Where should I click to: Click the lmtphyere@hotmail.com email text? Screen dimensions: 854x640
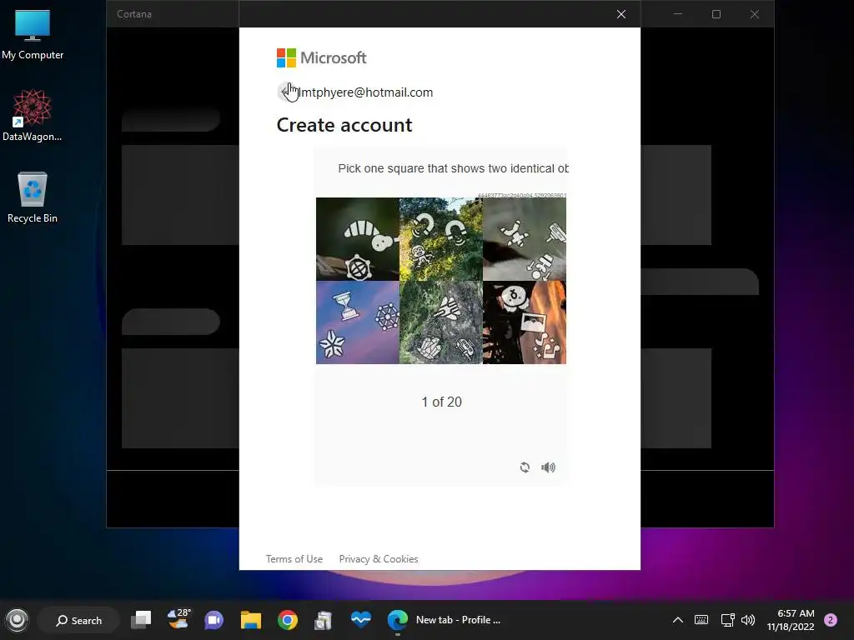365,92
